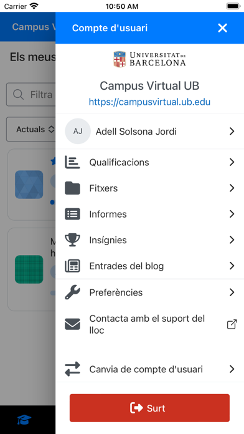244x434 pixels.
Task: Select the Informes list icon
Action: [x=72, y=215]
